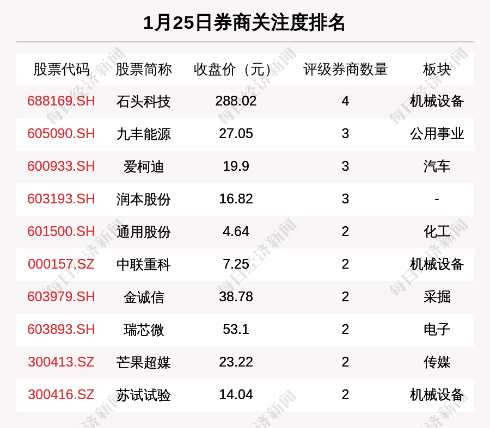Select closing price 27.05
490x428 pixels.
click(x=236, y=134)
